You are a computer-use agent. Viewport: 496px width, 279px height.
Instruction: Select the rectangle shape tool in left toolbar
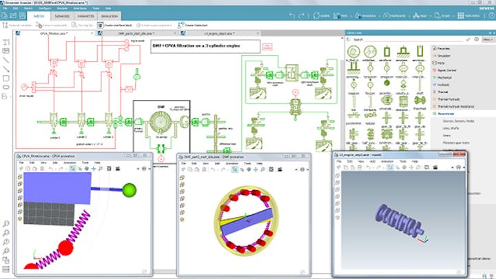tap(6, 78)
